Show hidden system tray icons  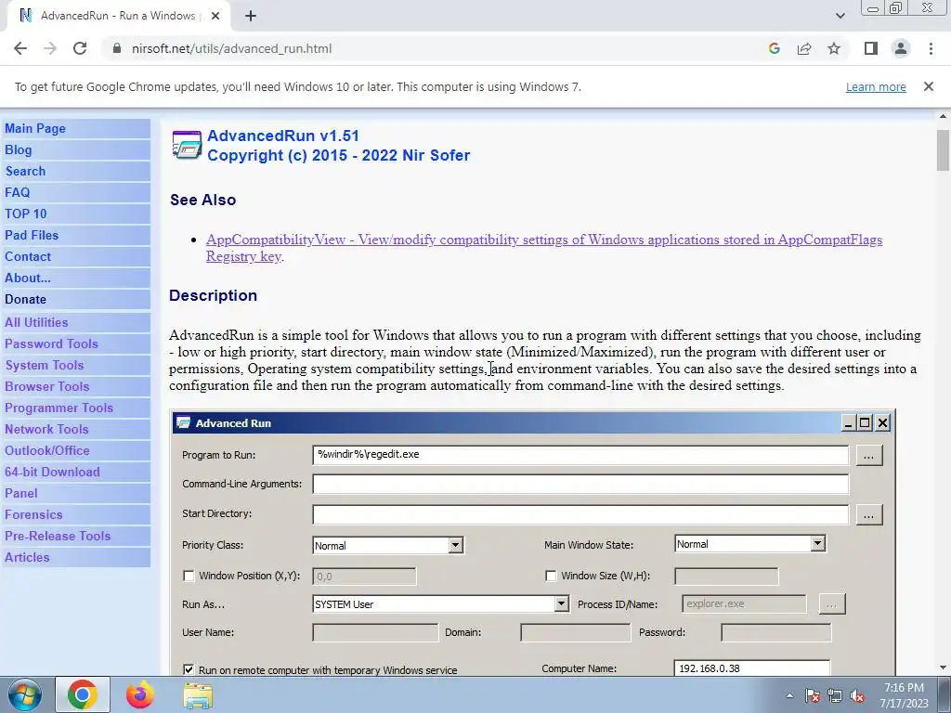tap(789, 696)
